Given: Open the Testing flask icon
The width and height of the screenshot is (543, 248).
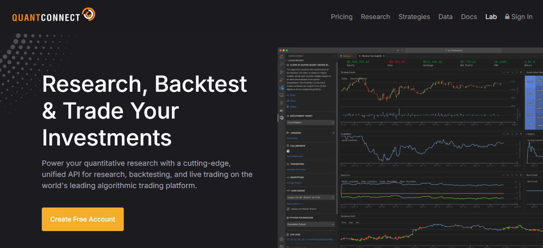Looking at the screenshot, I should coord(281,103).
